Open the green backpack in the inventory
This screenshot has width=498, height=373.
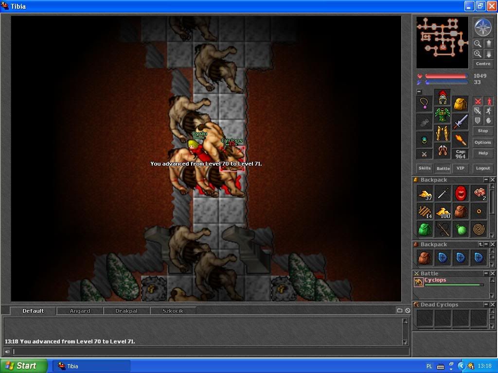coord(425,230)
